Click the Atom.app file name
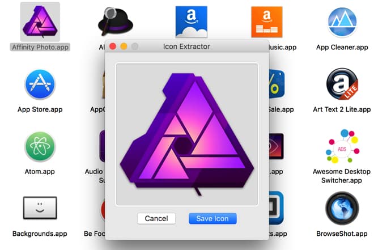The image size is (374, 250). click(40, 172)
